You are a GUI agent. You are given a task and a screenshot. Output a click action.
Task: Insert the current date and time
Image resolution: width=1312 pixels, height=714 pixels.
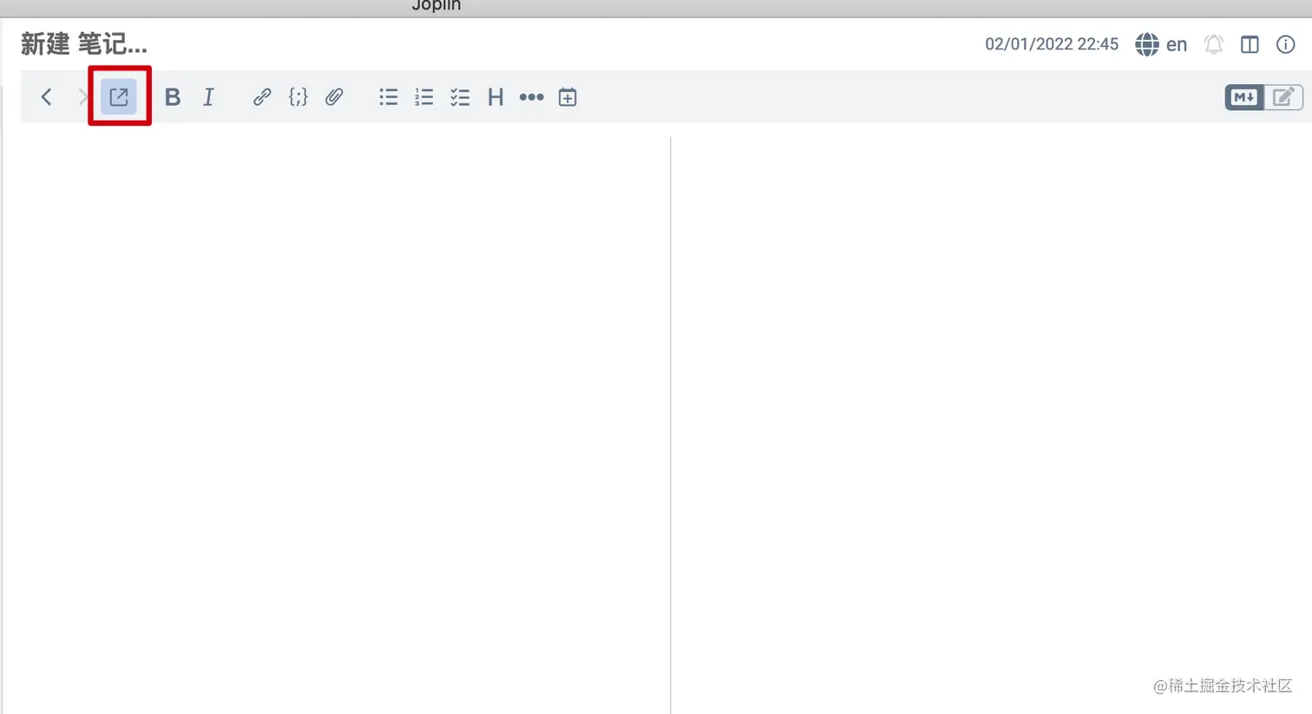pyautogui.click(x=567, y=97)
